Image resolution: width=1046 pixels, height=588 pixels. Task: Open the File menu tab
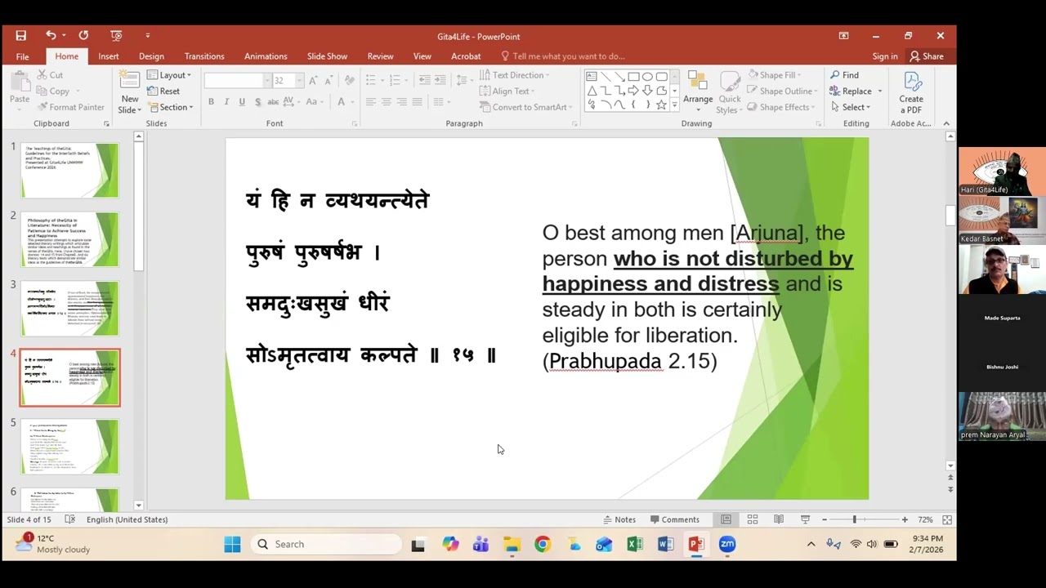22,56
